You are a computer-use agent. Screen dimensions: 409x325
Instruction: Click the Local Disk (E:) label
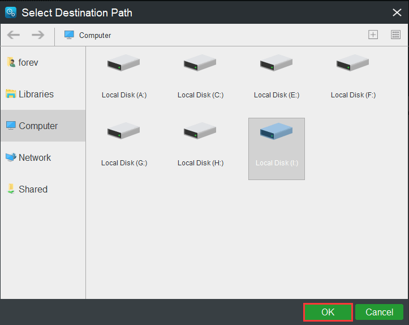[x=277, y=95]
